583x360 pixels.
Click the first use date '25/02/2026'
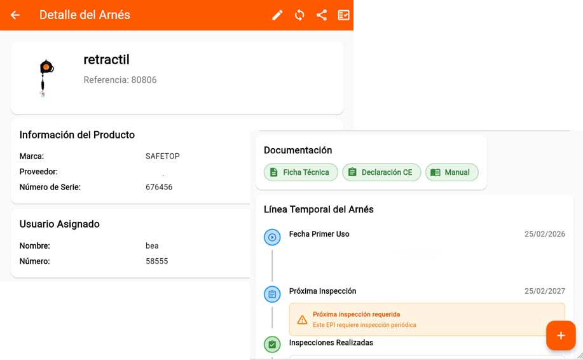[x=545, y=234]
